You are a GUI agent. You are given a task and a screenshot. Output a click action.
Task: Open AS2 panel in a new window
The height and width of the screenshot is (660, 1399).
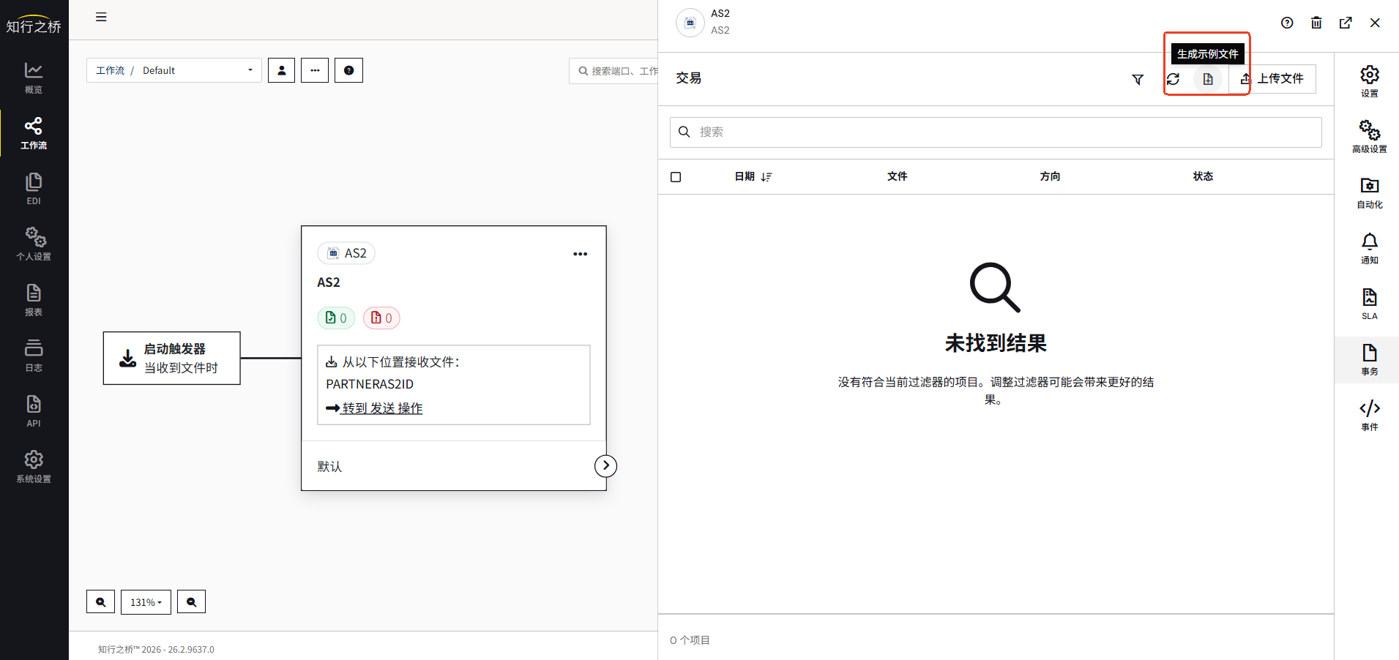[1346, 23]
